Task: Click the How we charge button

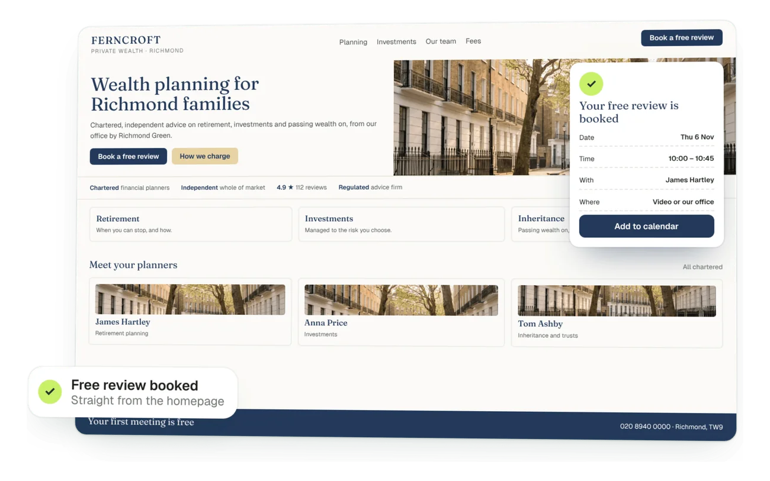Action: click(x=205, y=156)
